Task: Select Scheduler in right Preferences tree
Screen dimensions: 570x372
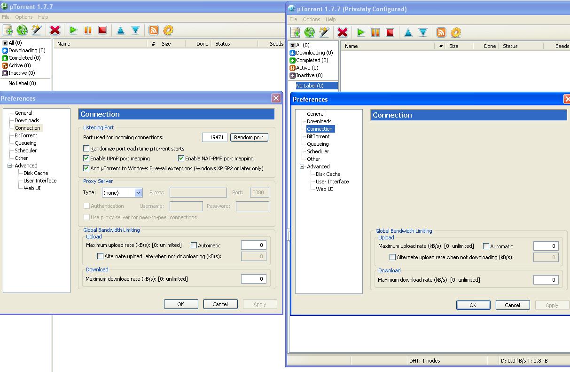Action: tap(318, 151)
